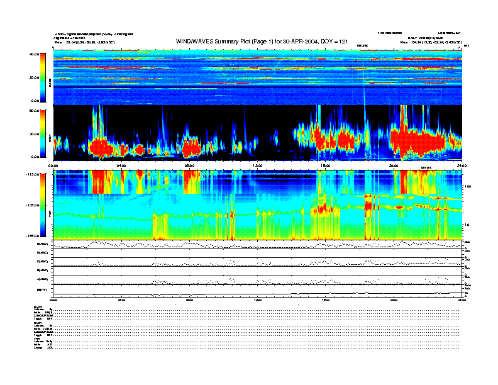Click the 12:00 tick under RAD1 panel
This screenshot has width=498, height=385.
click(x=258, y=165)
